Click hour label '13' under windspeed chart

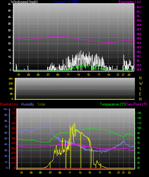pyautogui.click(x=78, y=75)
